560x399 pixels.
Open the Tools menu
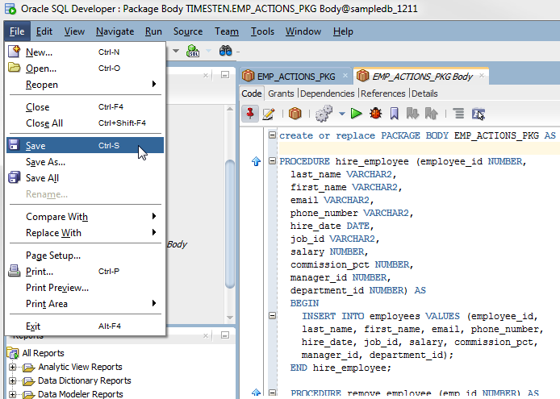pos(262,31)
